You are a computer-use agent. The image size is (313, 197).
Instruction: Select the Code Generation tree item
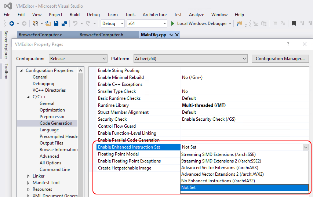[x=56, y=123]
